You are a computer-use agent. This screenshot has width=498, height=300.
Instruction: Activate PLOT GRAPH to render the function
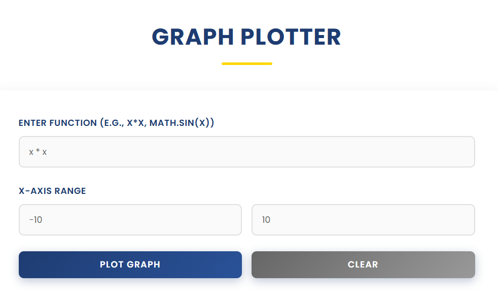pos(130,264)
